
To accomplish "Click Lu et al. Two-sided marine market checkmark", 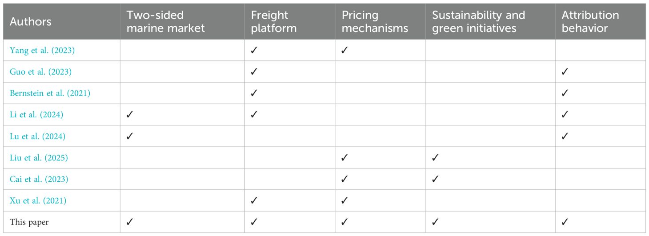I will 130,136.
